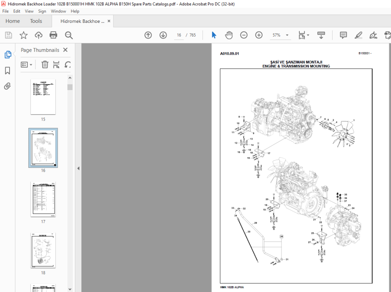391x292 pixels.
Task: Add a comment with speech bubble icon
Action: [343, 35]
